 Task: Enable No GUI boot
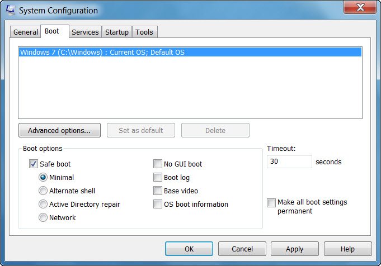(158, 164)
